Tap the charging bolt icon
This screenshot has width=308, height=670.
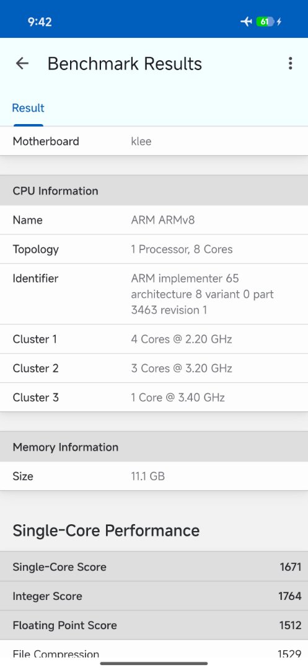click(x=279, y=21)
